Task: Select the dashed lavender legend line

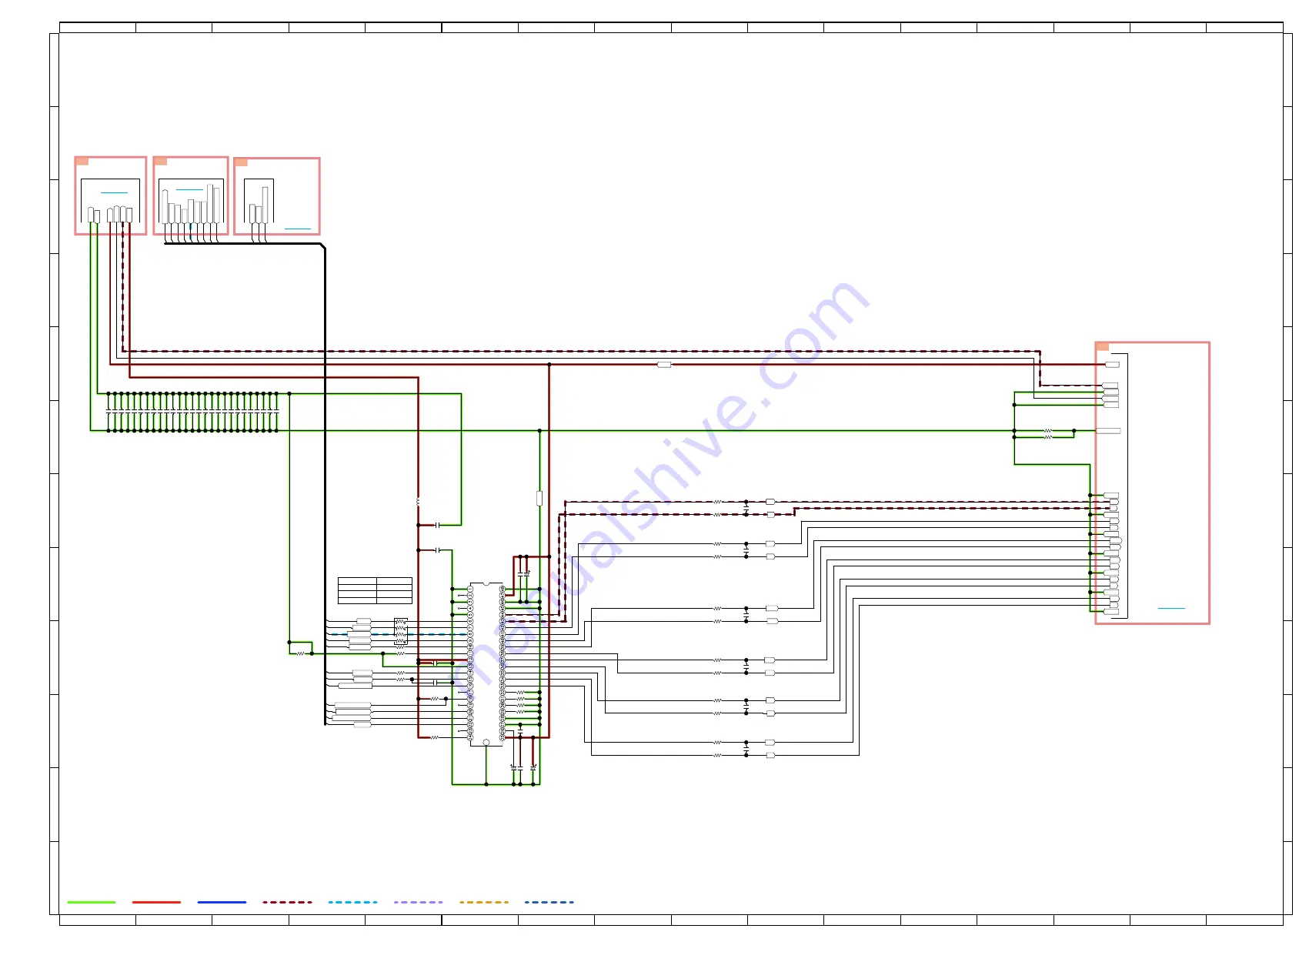Action: [x=418, y=902]
